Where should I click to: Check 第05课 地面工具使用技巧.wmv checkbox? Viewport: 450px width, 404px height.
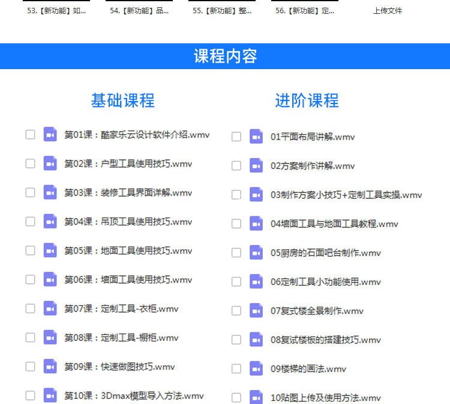coord(30,251)
